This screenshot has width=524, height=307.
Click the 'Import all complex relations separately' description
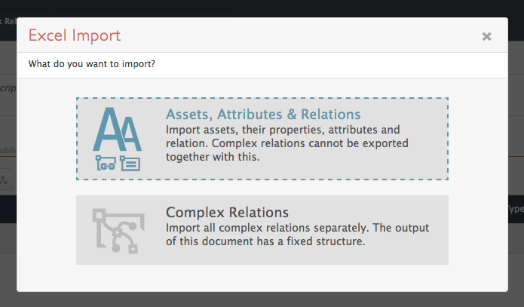coord(297,235)
